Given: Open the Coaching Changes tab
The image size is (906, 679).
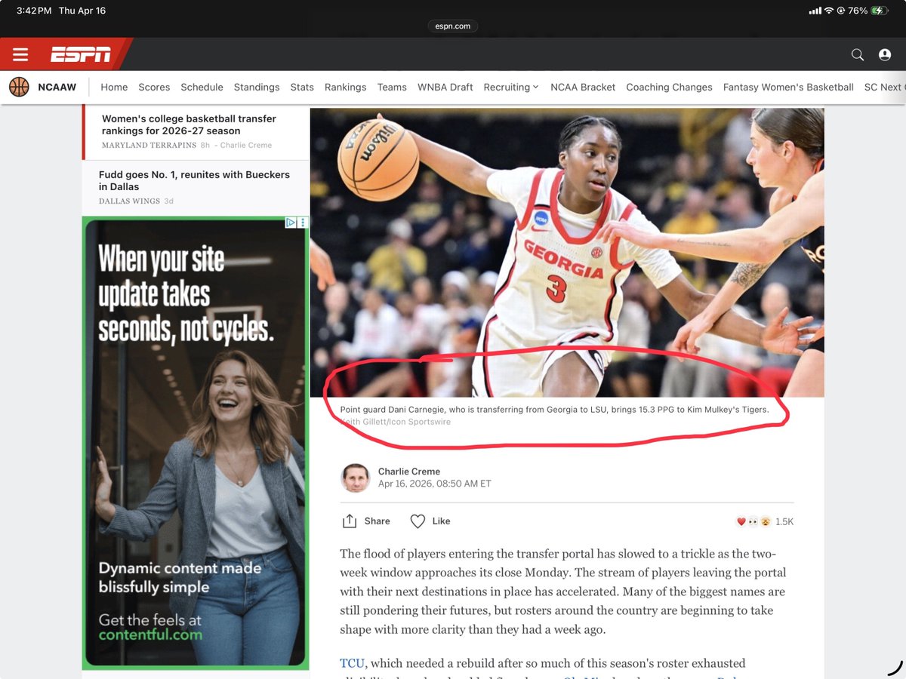Looking at the screenshot, I should point(669,87).
